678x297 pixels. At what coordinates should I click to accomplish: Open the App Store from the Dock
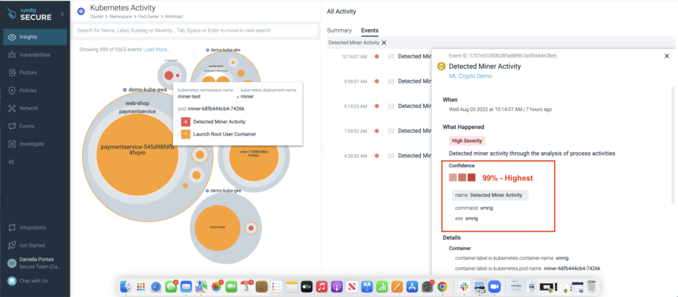[x=412, y=286]
